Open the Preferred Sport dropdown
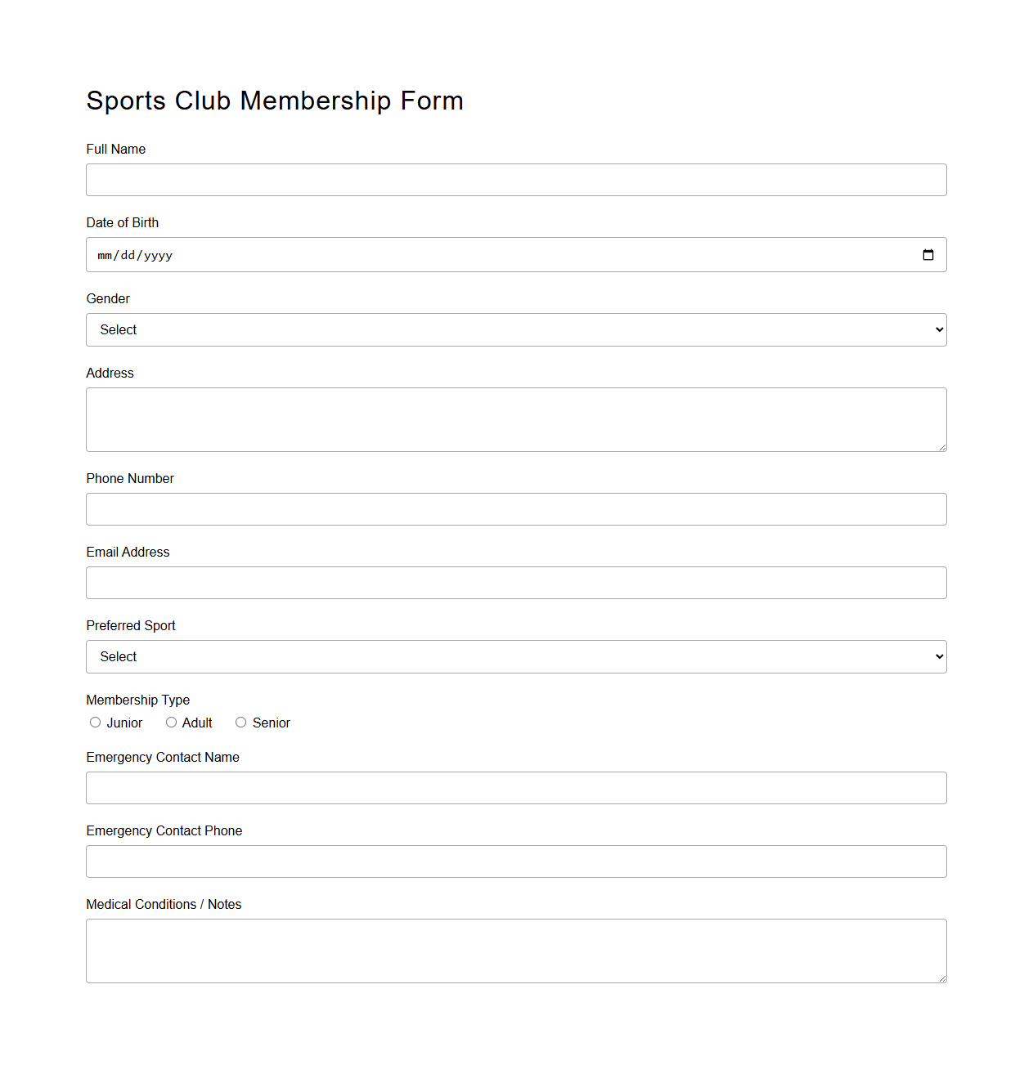This screenshot has width=1033, height=1065. (515, 656)
